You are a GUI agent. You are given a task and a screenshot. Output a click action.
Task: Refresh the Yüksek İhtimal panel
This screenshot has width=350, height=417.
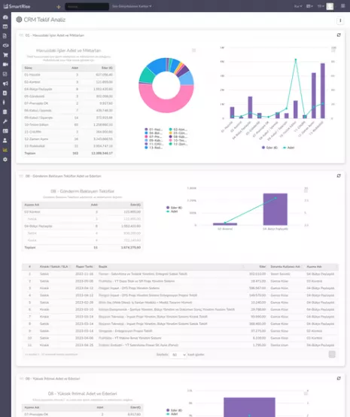[339, 378]
